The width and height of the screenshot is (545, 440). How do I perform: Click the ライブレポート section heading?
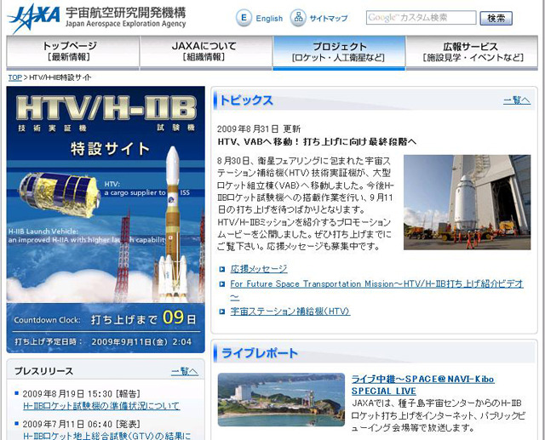pos(260,353)
